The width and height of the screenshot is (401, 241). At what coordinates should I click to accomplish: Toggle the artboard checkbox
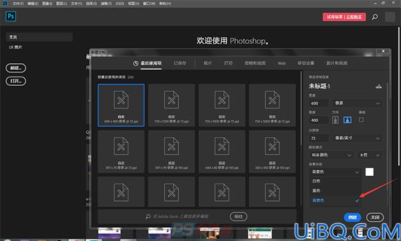(x=361, y=119)
